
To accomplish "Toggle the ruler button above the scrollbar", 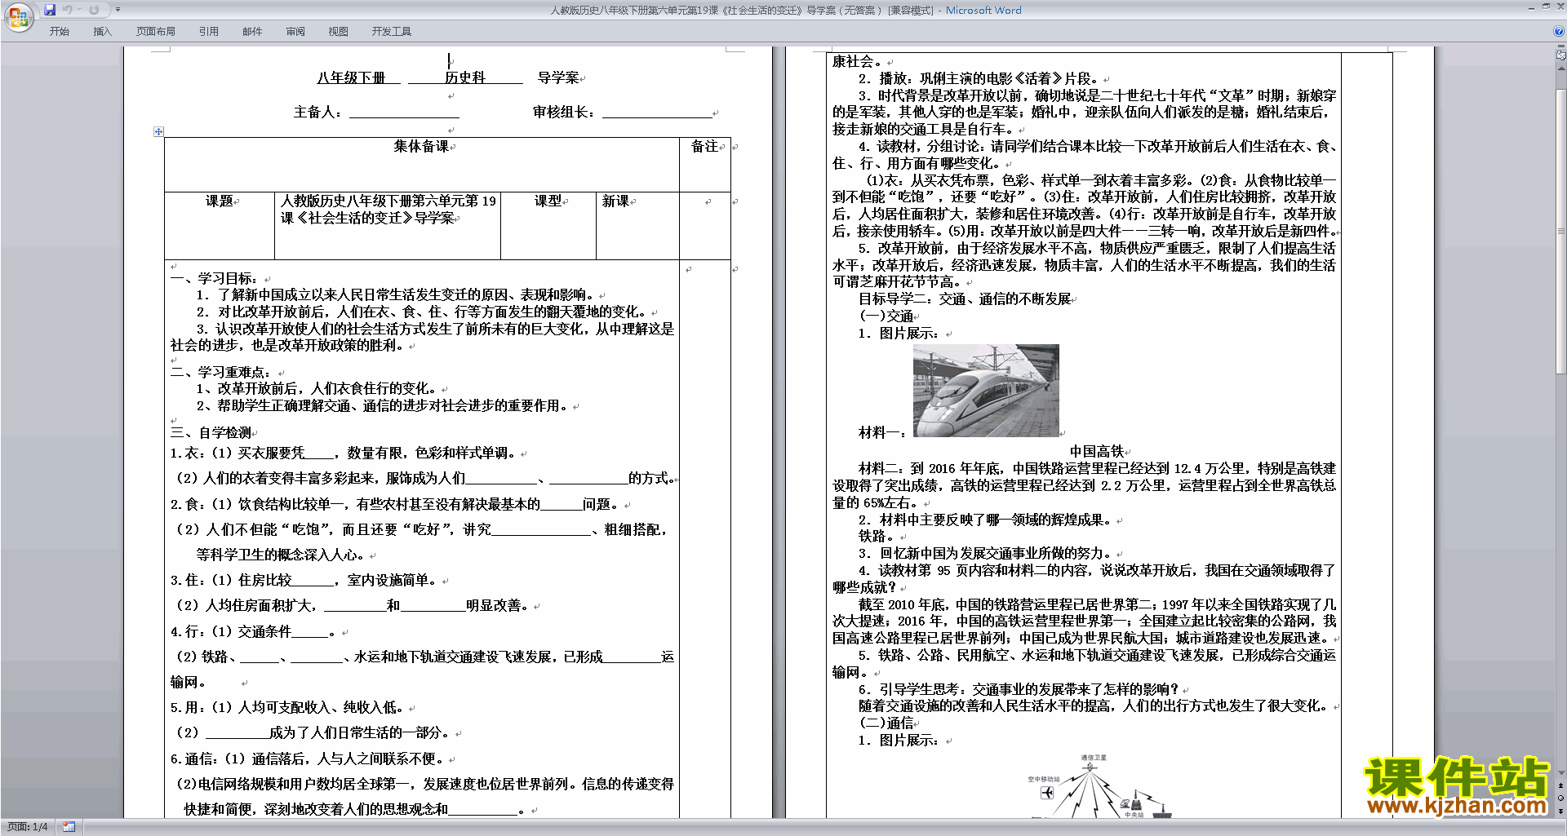I will (x=1560, y=55).
